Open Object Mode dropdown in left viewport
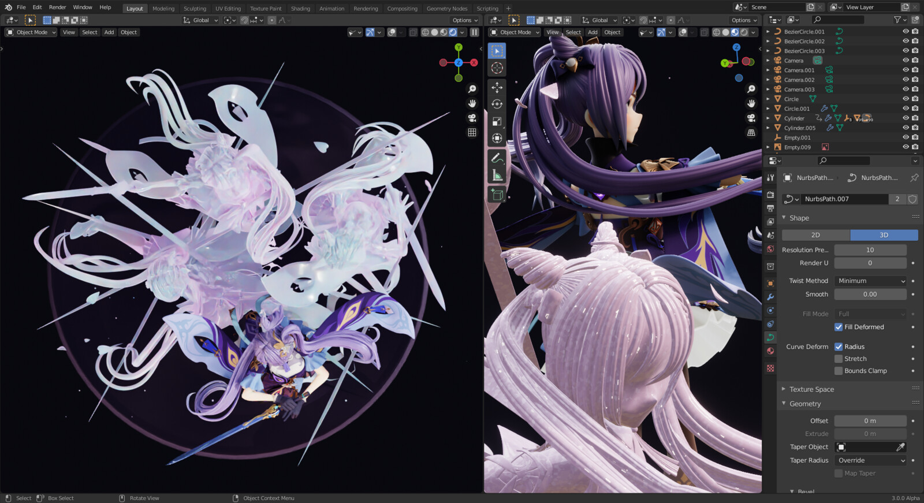924x503 pixels. pos(31,32)
